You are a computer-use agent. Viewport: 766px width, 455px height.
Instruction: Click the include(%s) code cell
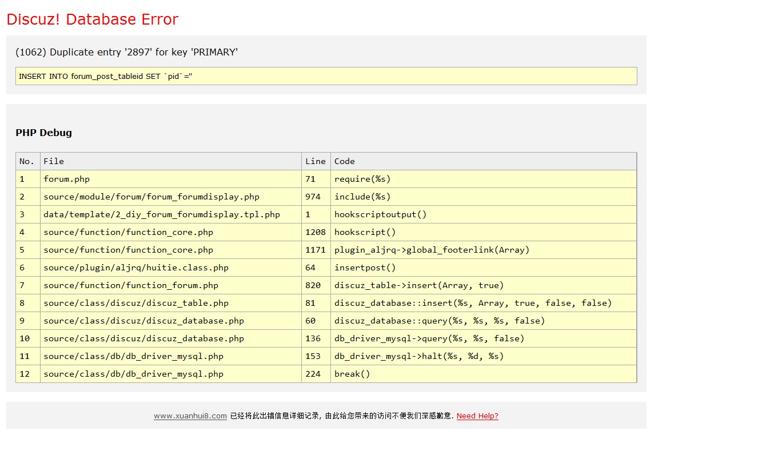(484, 197)
